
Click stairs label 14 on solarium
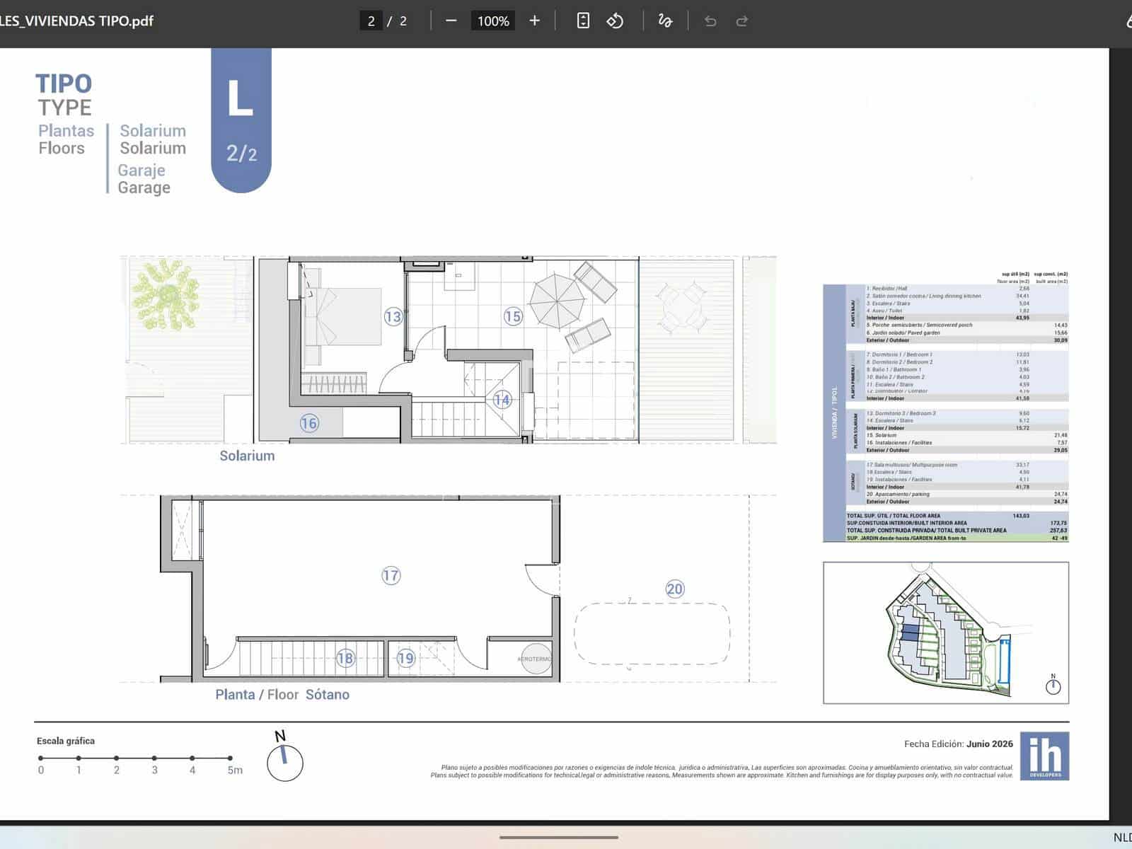pos(502,400)
